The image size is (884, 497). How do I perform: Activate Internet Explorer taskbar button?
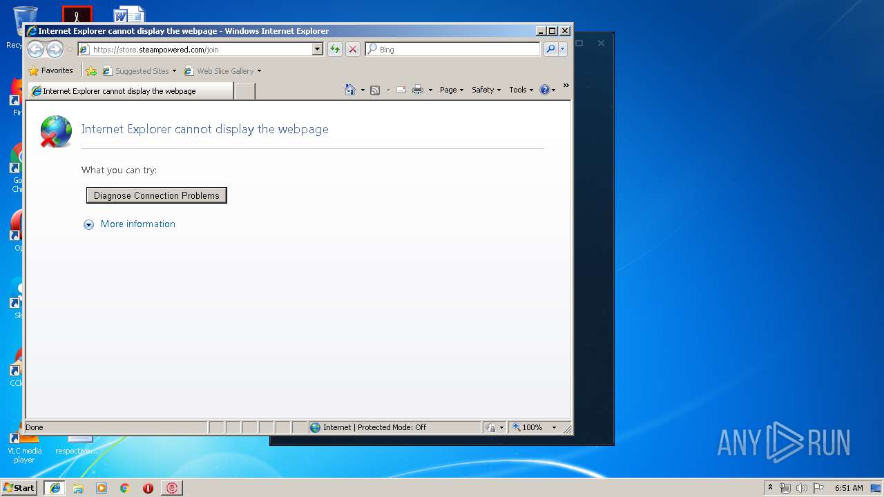pyautogui.click(x=55, y=488)
